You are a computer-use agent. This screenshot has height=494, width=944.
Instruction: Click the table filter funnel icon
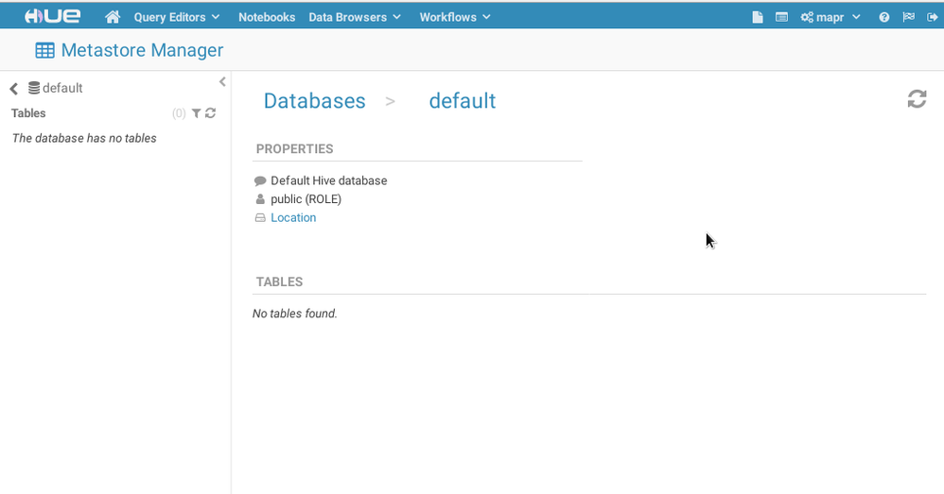click(x=197, y=113)
